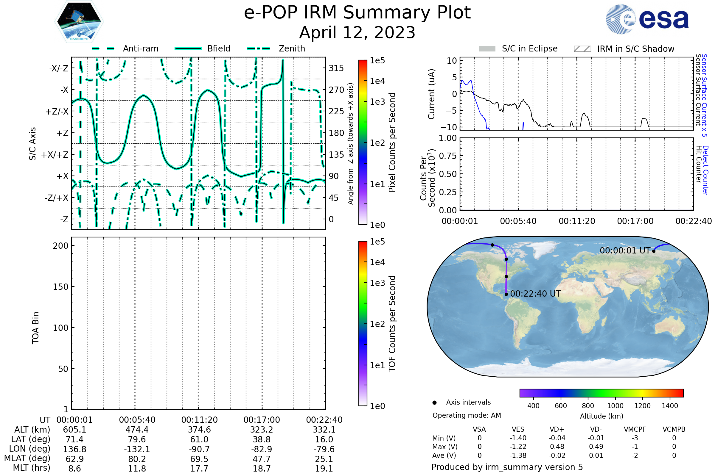Image resolution: width=715 pixels, height=476 pixels.
Task: Click the 00:22:40 UT orbit end point
Action: coord(506,295)
